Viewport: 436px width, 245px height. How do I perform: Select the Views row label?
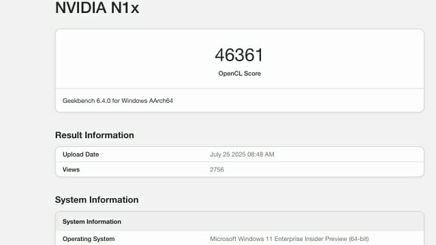[71, 169]
